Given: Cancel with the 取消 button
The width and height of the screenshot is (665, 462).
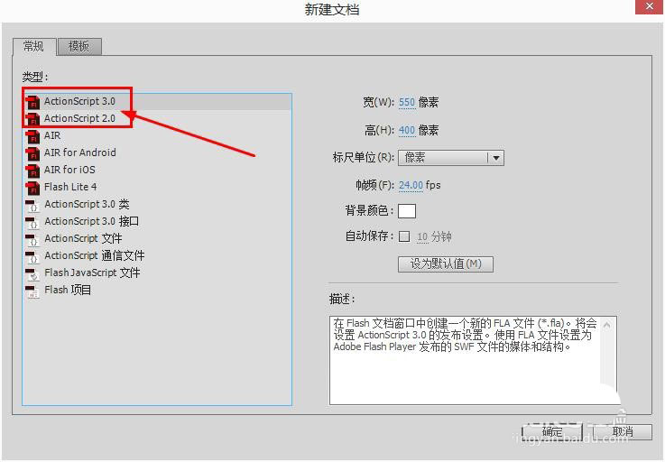Looking at the screenshot, I should point(622,432).
